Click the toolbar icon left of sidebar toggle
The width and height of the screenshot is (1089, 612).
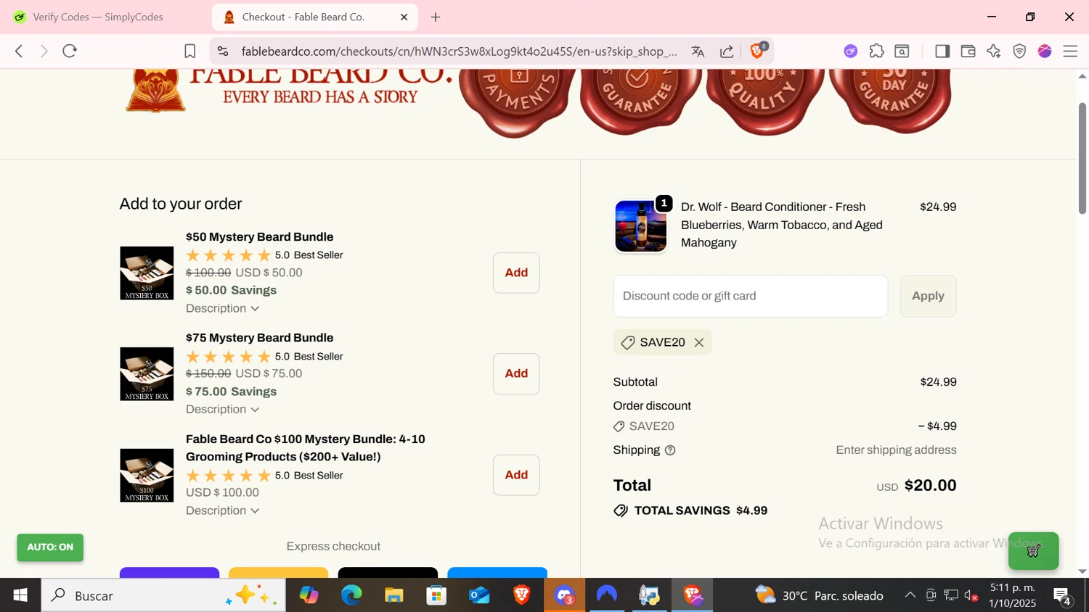902,51
